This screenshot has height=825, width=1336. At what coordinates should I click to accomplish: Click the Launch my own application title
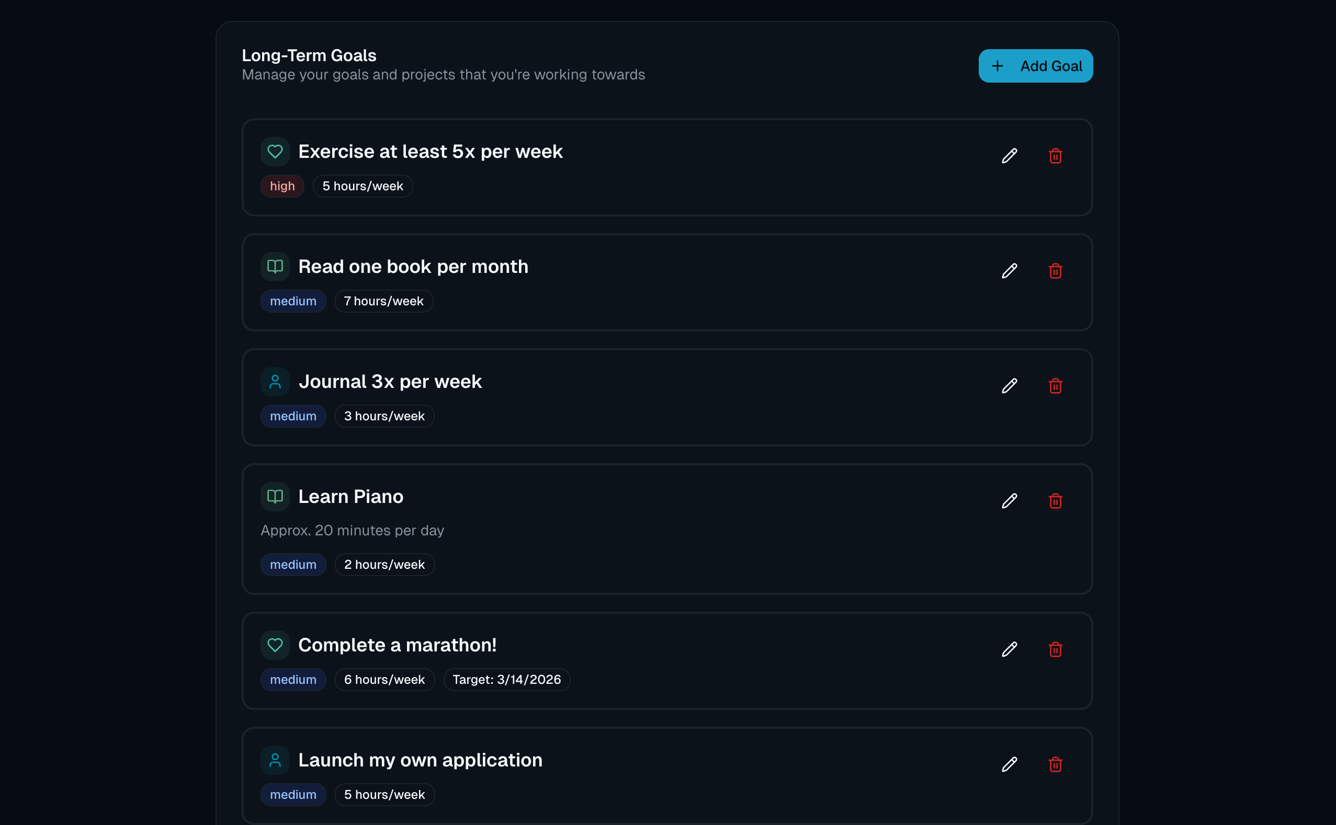[421, 760]
